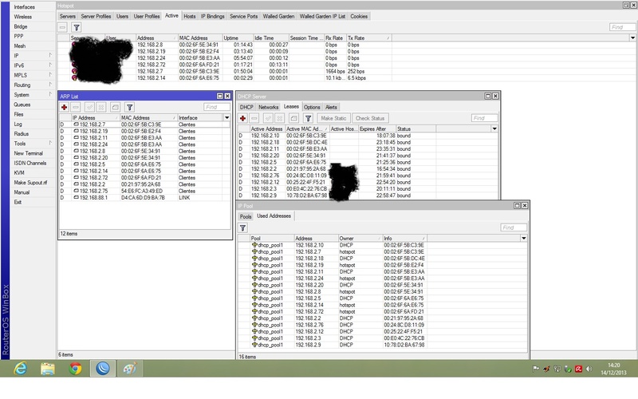Expand the IP submenu in sidebar
Image resolution: width=638 pixels, height=399 pixels.
click(50, 55)
